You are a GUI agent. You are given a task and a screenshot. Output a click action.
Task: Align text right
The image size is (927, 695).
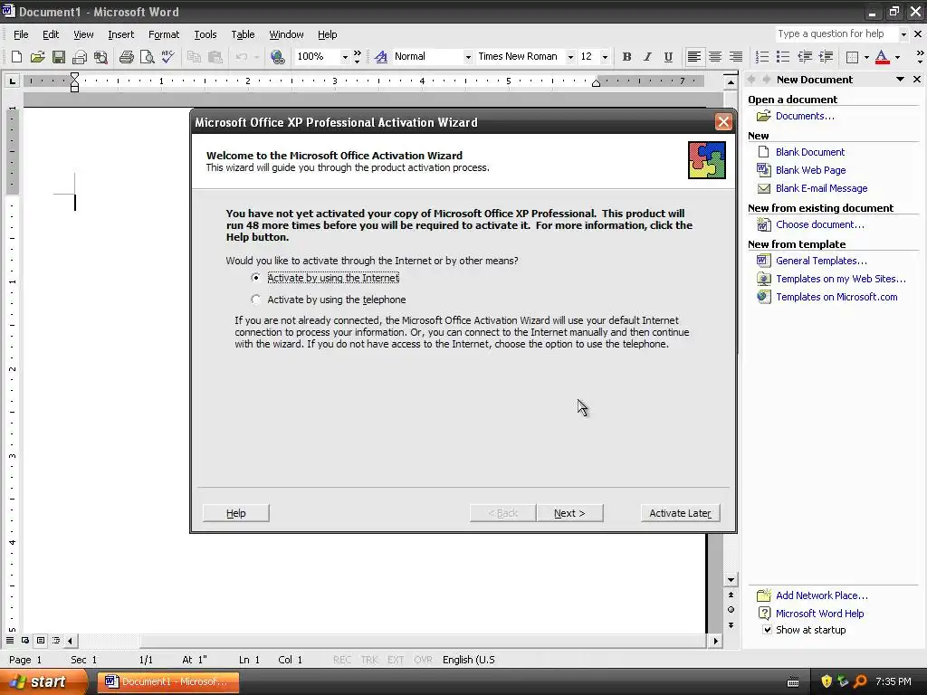click(735, 57)
